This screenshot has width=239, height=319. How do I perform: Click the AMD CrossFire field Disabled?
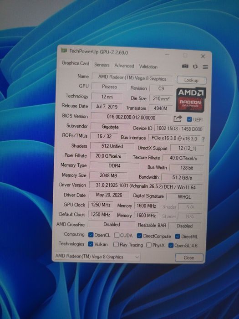[x=112, y=224]
